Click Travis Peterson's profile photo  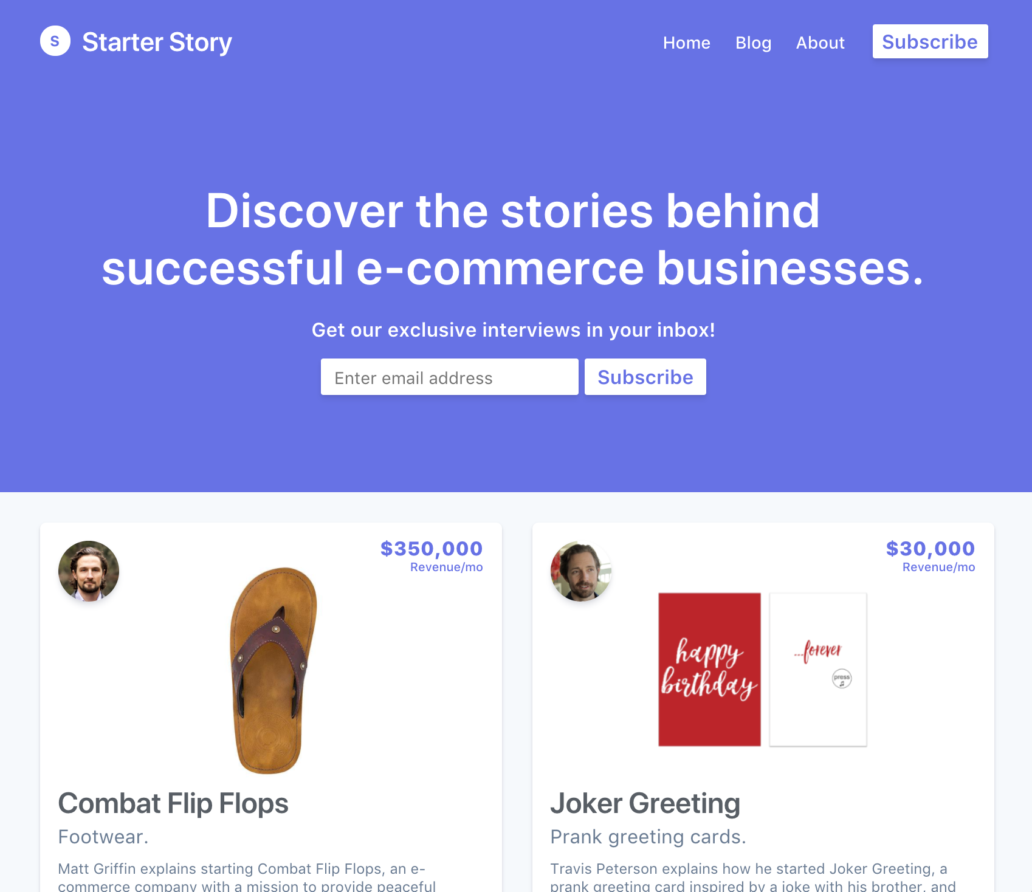point(581,571)
